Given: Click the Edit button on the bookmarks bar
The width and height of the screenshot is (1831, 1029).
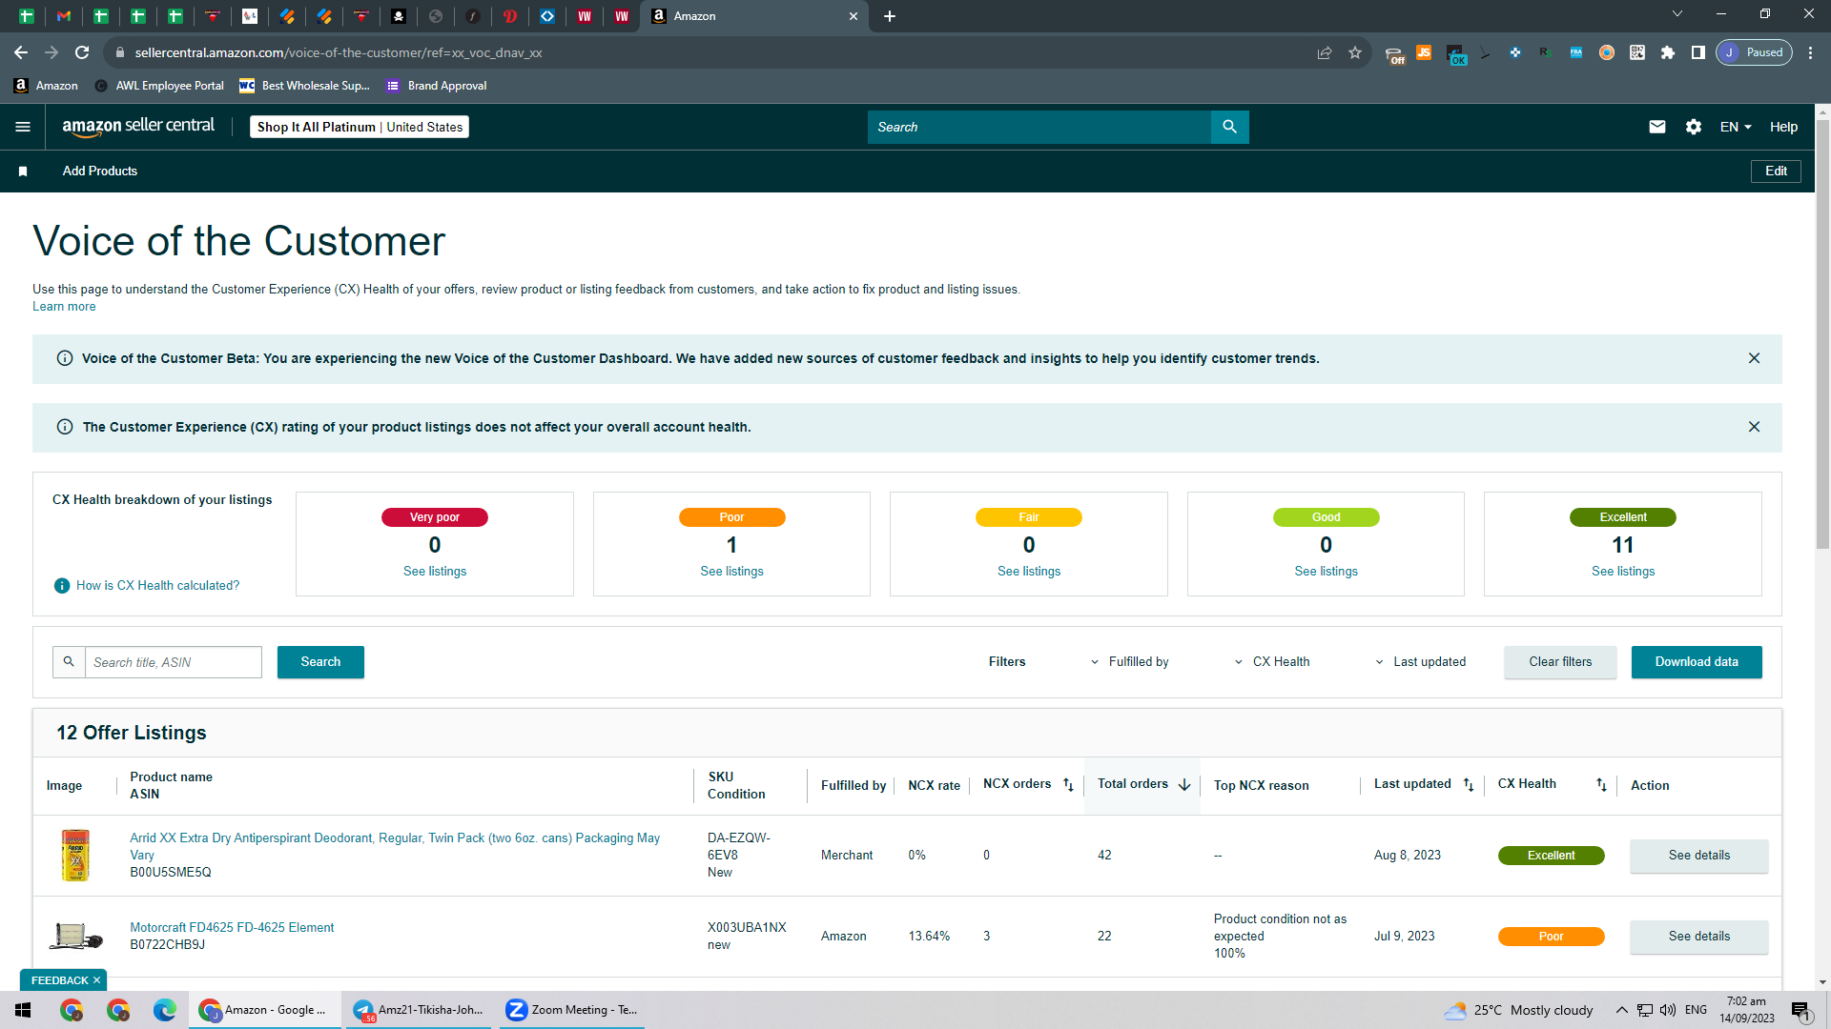Looking at the screenshot, I should click(x=1776, y=171).
